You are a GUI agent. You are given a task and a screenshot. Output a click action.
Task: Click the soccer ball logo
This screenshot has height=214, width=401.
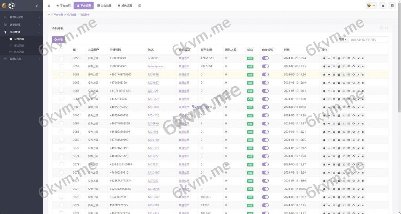coord(11,5)
